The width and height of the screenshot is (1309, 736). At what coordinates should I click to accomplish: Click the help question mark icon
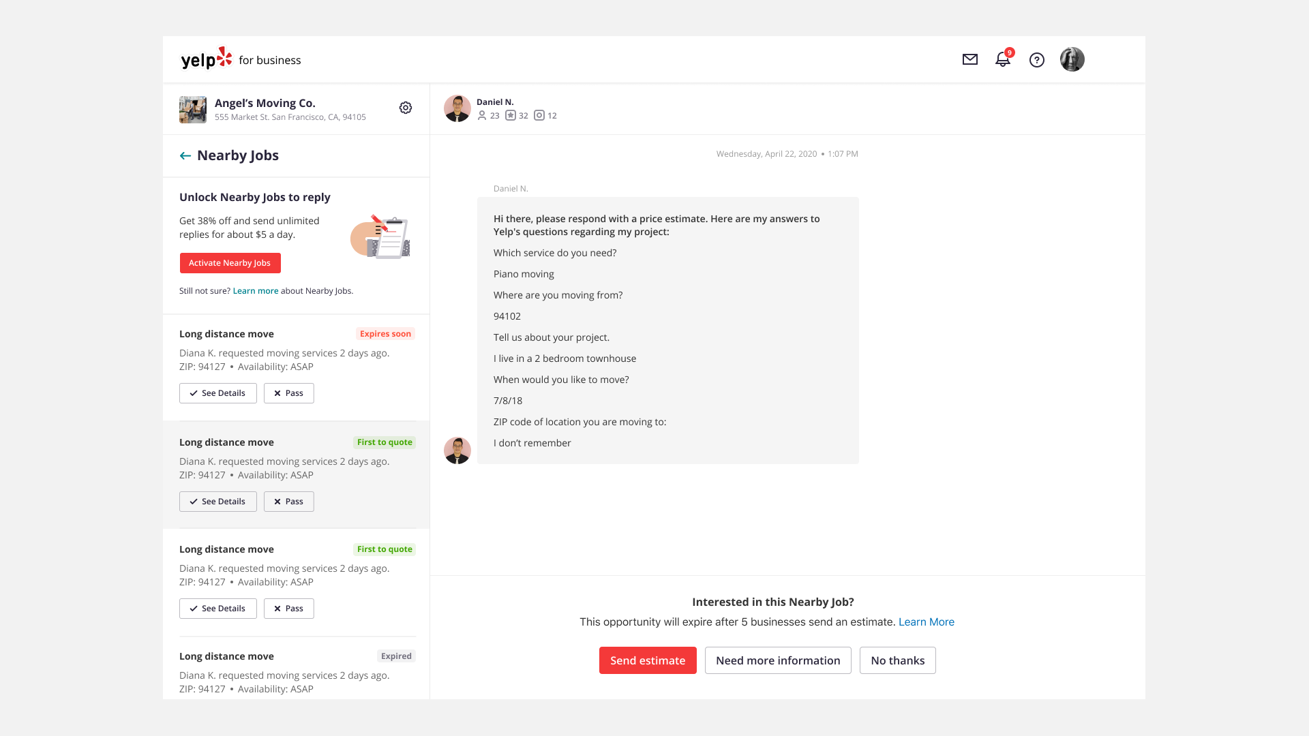point(1036,60)
